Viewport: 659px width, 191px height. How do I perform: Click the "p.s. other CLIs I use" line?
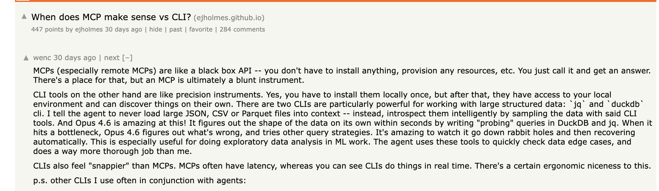[x=139, y=181]
